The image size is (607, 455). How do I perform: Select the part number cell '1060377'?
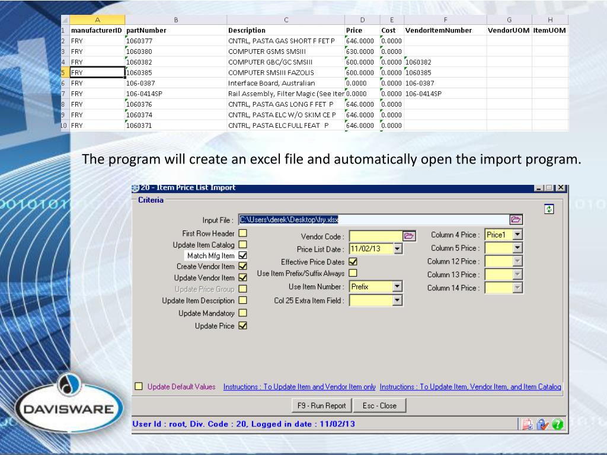point(175,41)
